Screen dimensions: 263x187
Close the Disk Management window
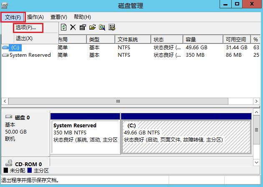pos(252,4)
